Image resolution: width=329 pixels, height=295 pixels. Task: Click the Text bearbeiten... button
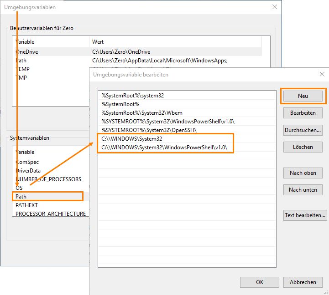[x=305, y=215]
